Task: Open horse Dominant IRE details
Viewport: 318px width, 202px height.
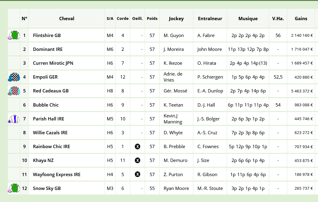Action: 48,49
